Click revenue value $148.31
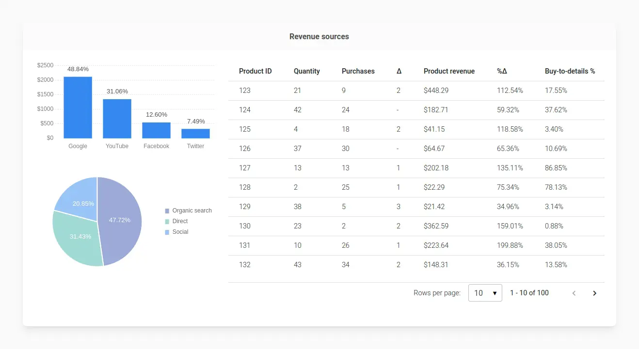The height and width of the screenshot is (349, 639). tap(436, 265)
